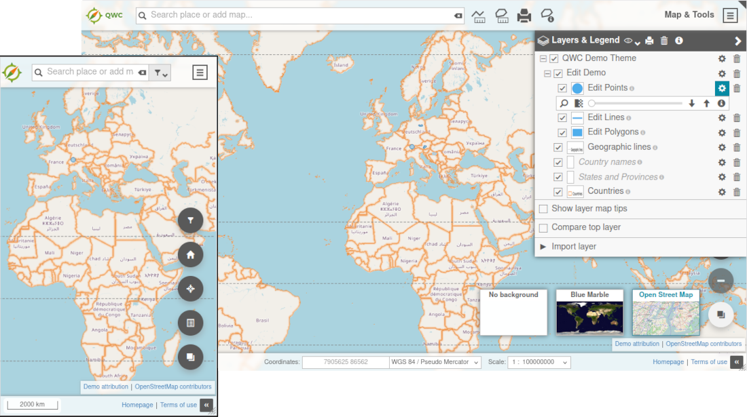Viewport: 747px width, 417px height.
Task: Select the Blue Marble background thumbnail
Action: [589, 313]
